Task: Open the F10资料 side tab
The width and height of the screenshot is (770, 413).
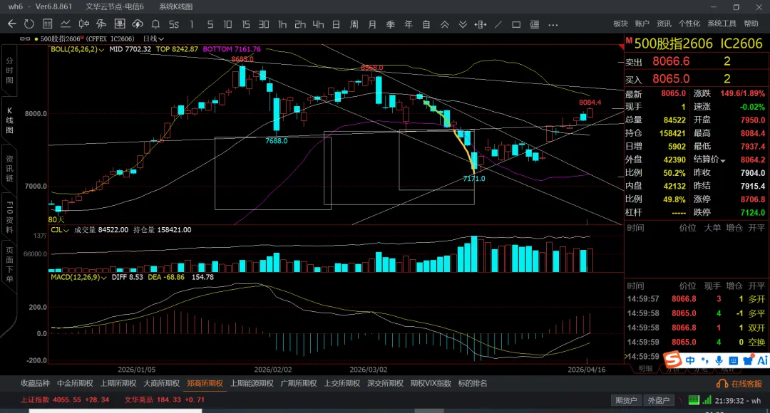Action: 9,216
